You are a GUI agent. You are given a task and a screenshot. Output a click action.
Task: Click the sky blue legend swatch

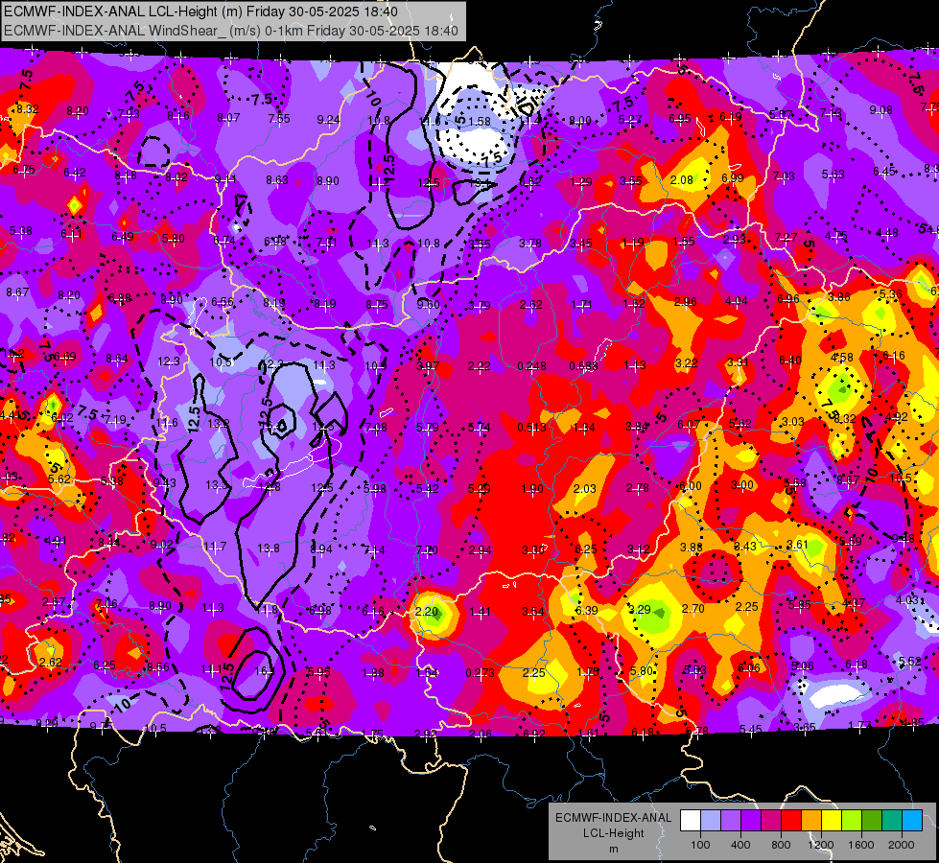pyautogui.click(x=912, y=821)
